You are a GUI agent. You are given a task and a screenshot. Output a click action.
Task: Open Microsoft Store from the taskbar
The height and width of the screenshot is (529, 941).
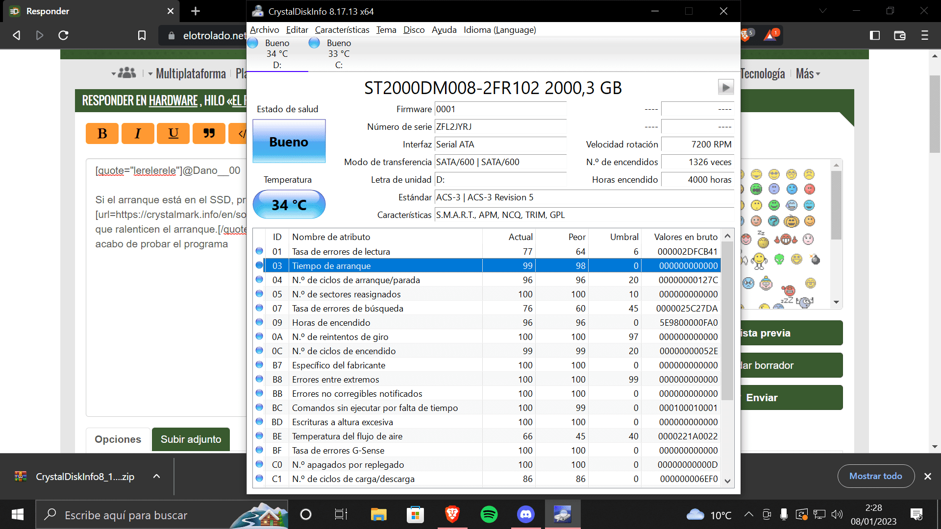point(415,514)
